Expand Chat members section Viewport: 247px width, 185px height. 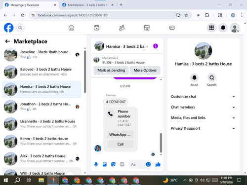(203, 107)
